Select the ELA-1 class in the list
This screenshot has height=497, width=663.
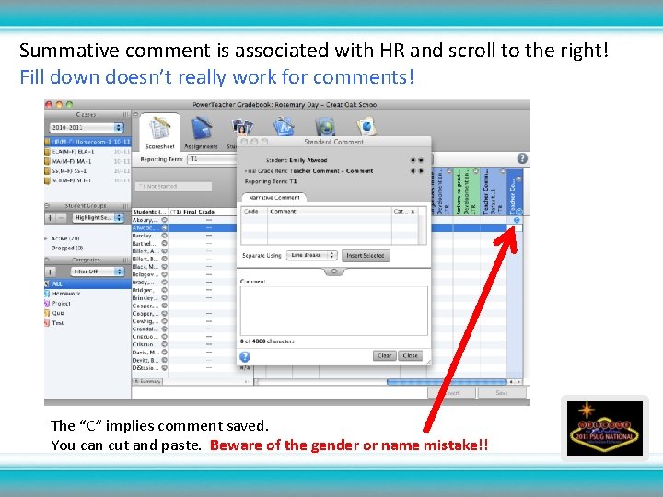click(x=88, y=151)
